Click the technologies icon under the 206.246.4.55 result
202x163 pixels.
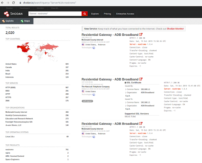point(94,137)
